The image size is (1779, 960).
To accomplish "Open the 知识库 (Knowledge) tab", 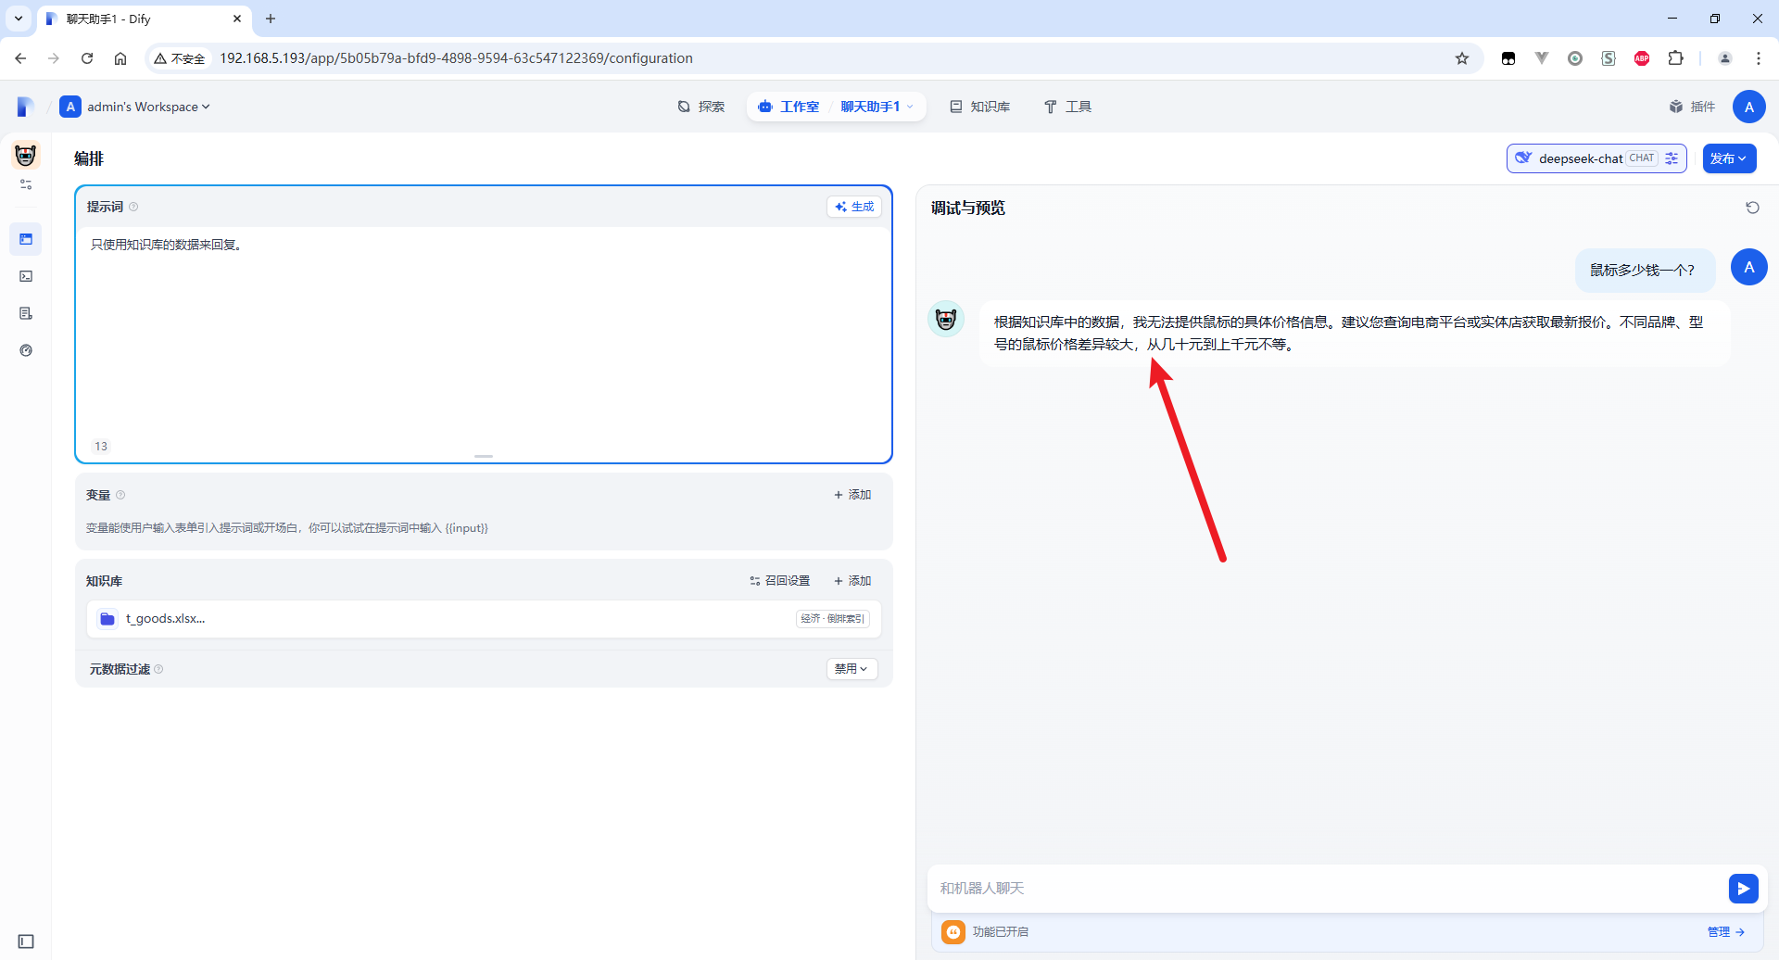I will [x=979, y=107].
